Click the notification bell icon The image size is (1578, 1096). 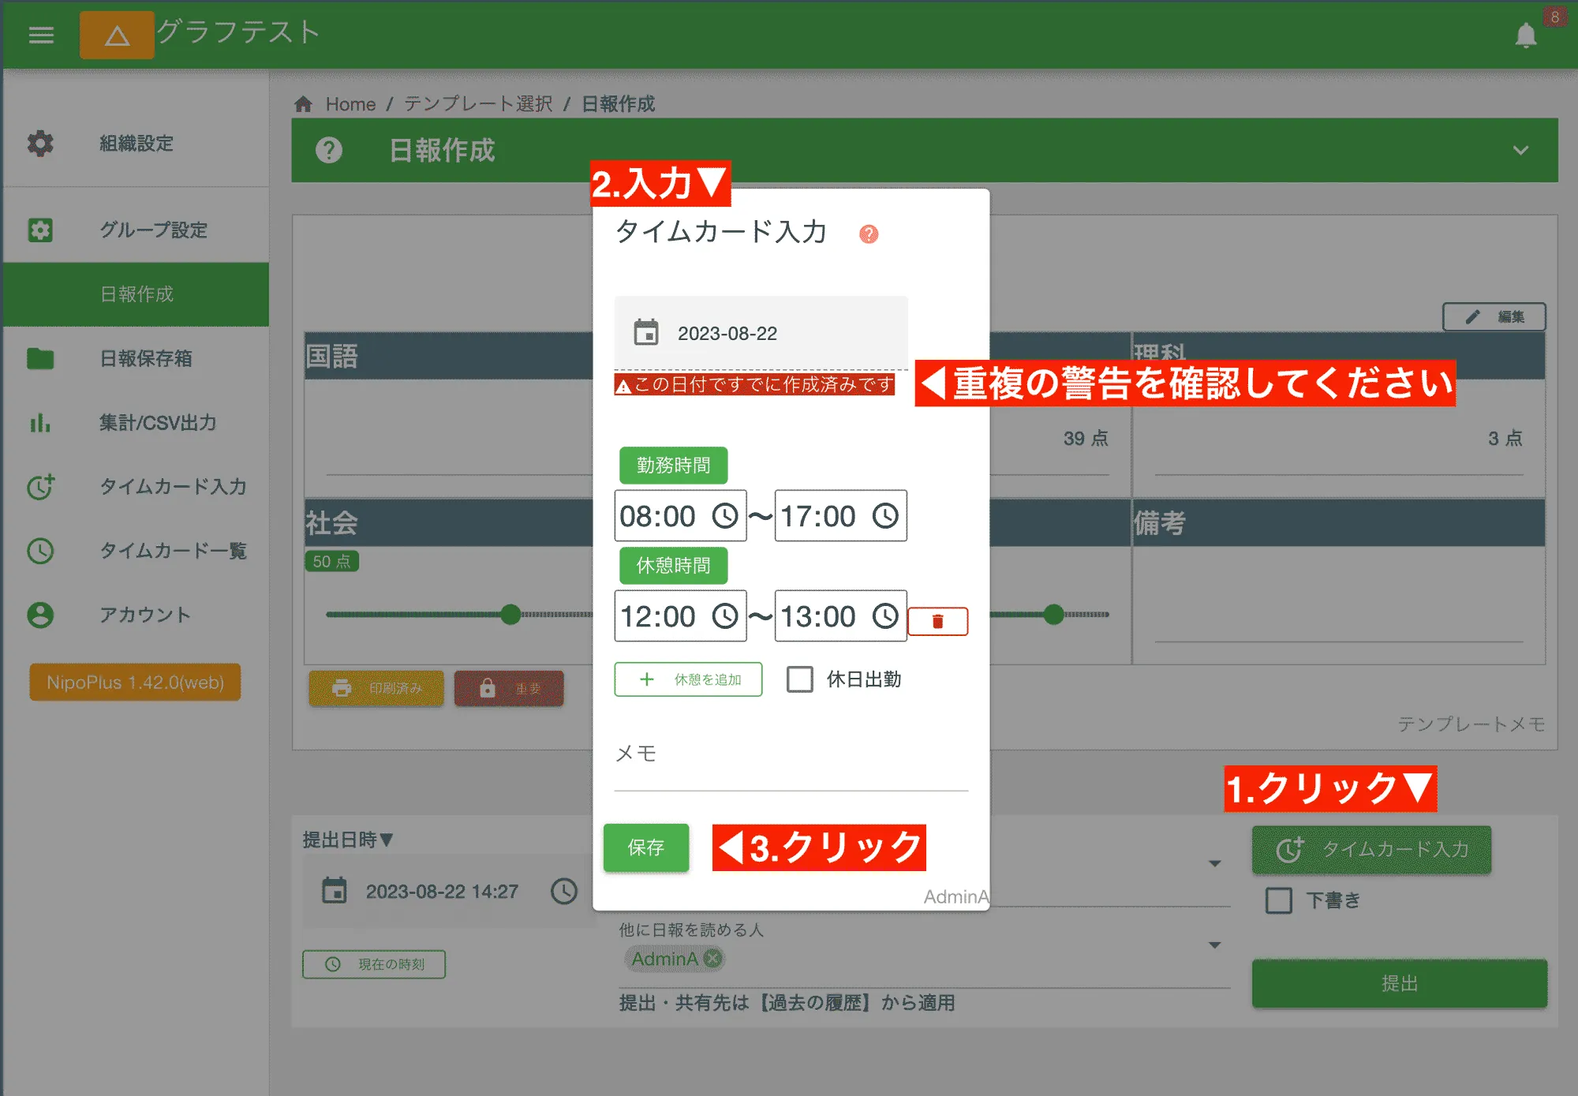click(1526, 35)
